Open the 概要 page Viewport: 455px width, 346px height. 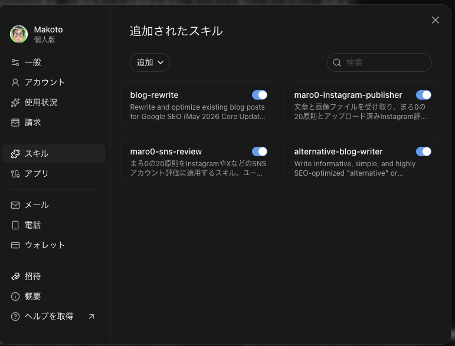point(54,296)
